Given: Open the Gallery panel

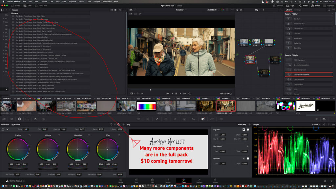Looking at the screenshot, I should (16, 6).
